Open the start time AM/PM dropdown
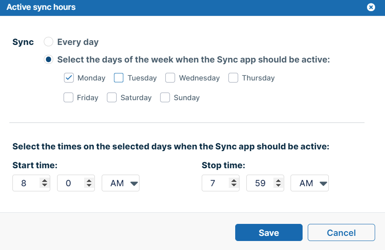The width and height of the screenshot is (385, 250). 121,183
